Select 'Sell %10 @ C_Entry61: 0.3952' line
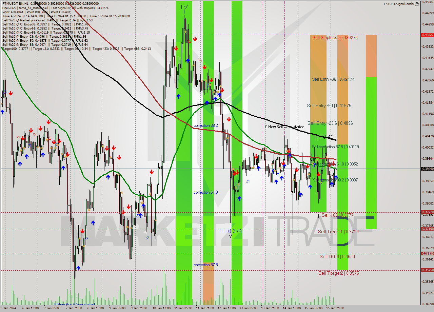The image size is (434, 312). [45, 28]
